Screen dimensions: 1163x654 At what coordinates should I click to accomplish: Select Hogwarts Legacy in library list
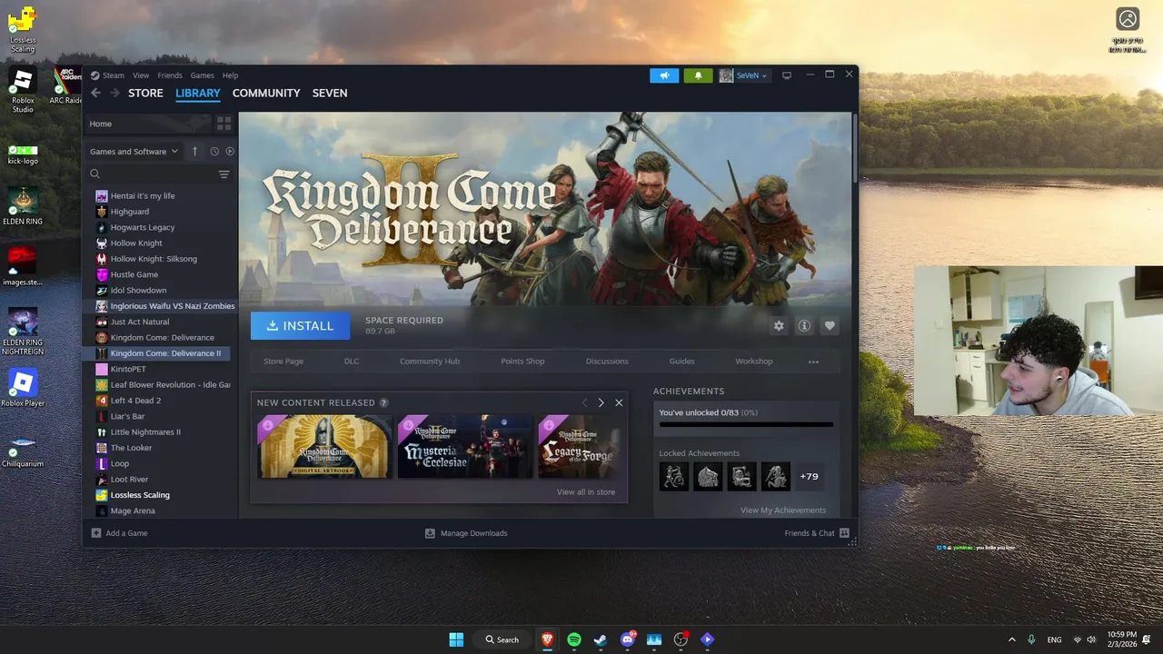(x=143, y=227)
